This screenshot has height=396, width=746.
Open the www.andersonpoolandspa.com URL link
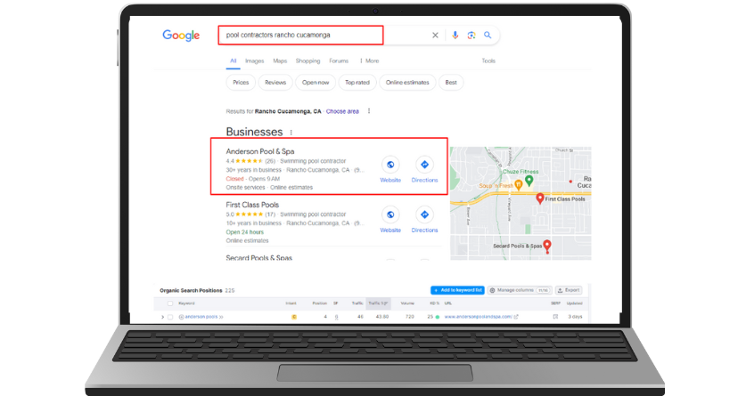(478, 317)
